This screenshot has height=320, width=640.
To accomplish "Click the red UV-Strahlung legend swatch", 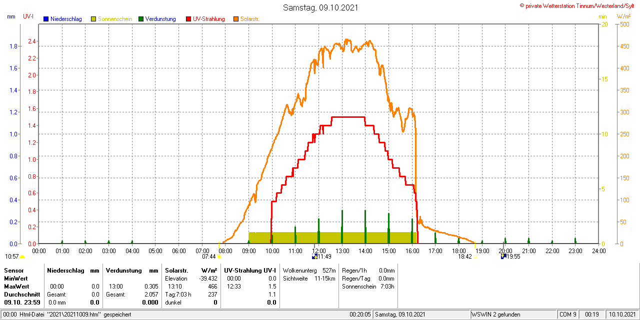I will (x=188, y=19).
